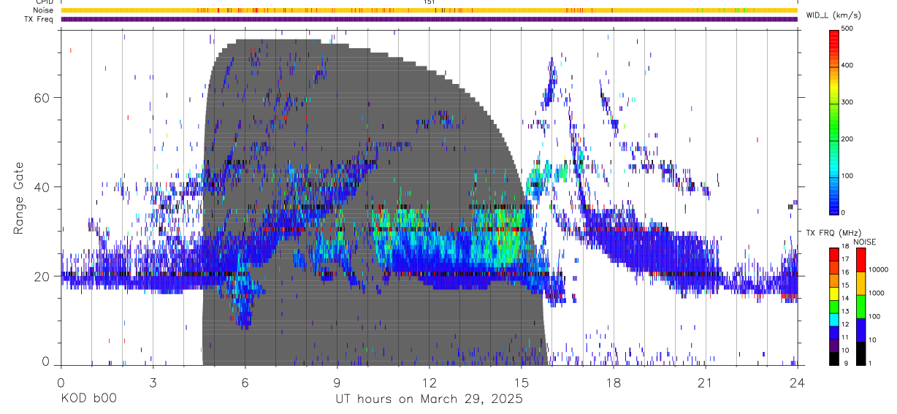Click the '15' tick on UT hours axis
The image size is (897, 414).
click(x=521, y=382)
